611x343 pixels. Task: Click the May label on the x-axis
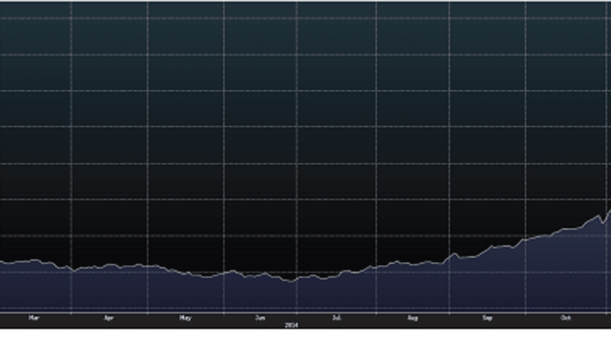tap(185, 318)
